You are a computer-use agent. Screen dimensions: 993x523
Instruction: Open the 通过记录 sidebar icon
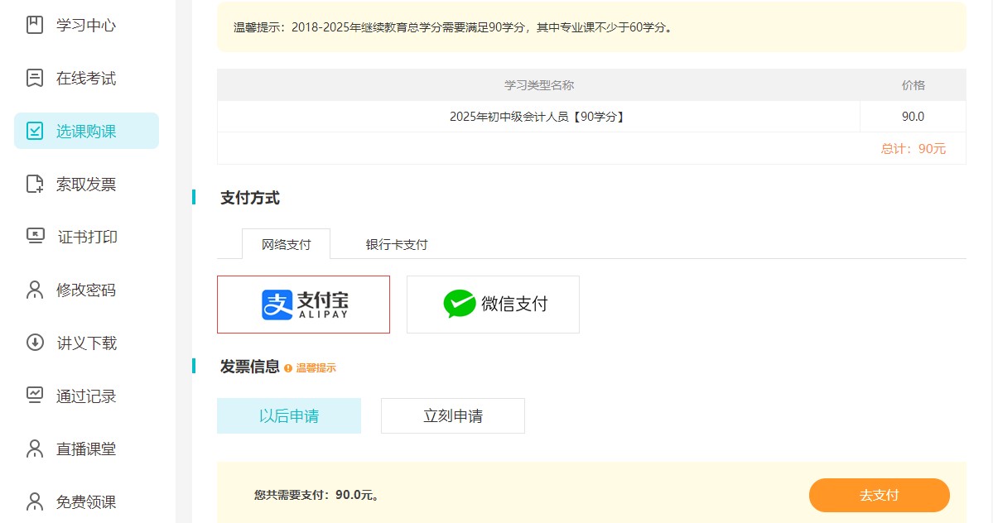[34, 396]
